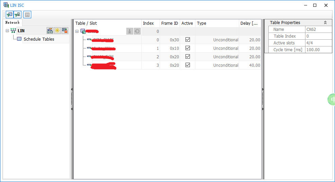Click the LIN ISC window title icon
This screenshot has width=335, height=182.
point(6,5)
